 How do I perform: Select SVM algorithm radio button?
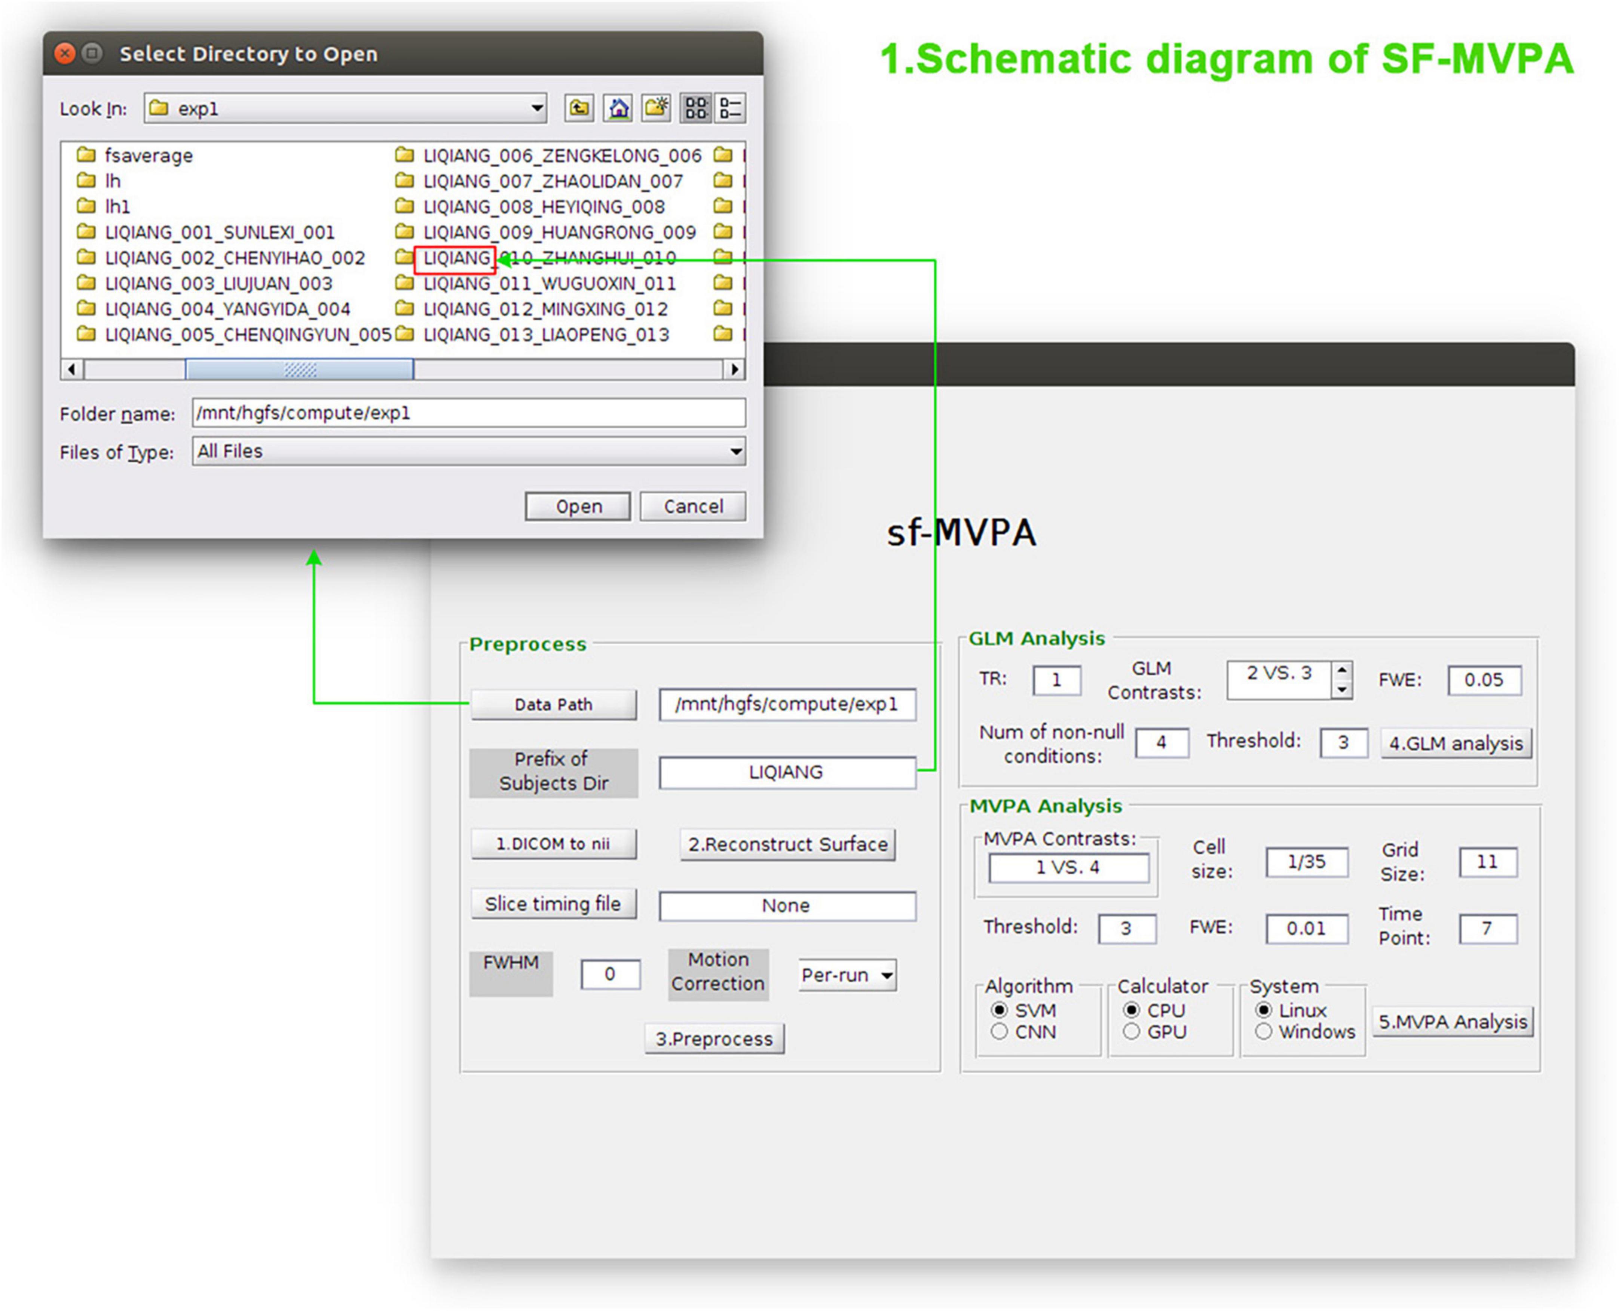pyautogui.click(x=999, y=1010)
